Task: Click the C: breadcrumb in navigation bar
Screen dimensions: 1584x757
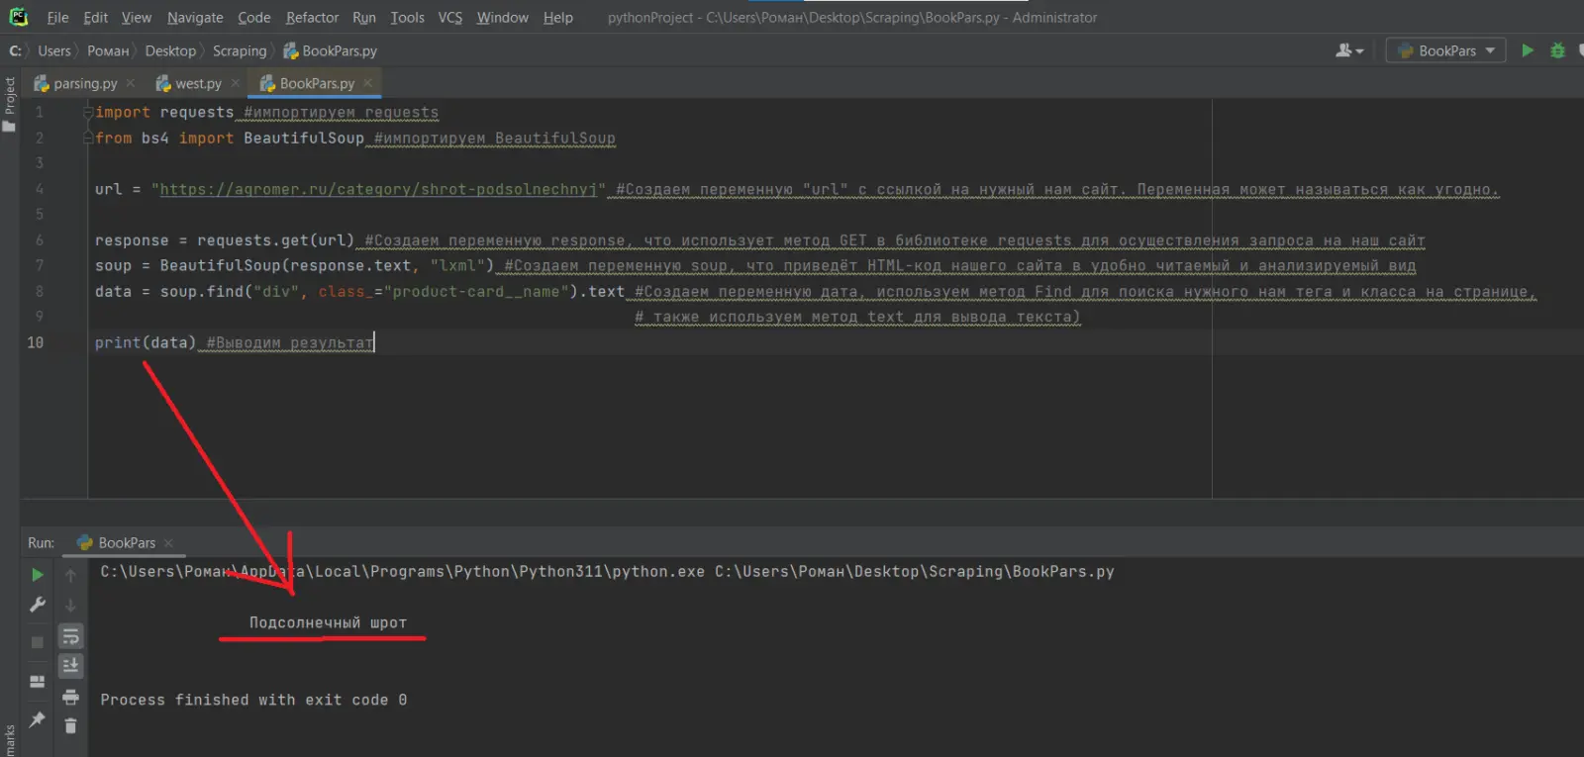Action: coord(15,51)
